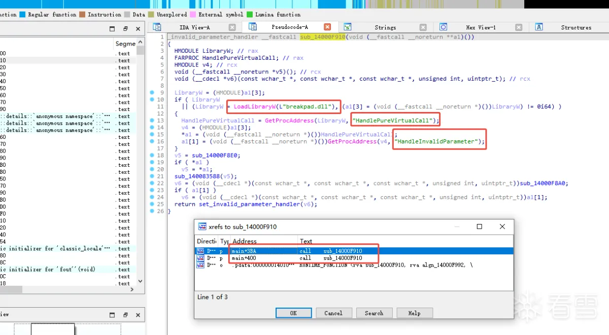This screenshot has width=609, height=335.
Task: Close the Hex View-1 tab
Action: click(518, 27)
